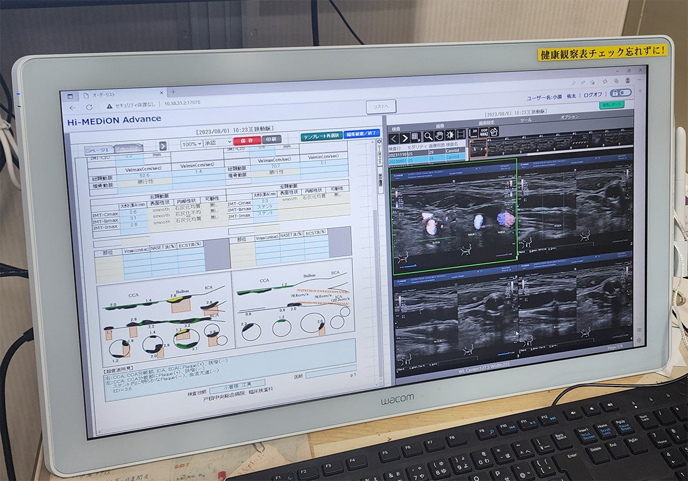688x481 pixels.
Task: Open the 画面設定 menu
Action: [x=487, y=123]
